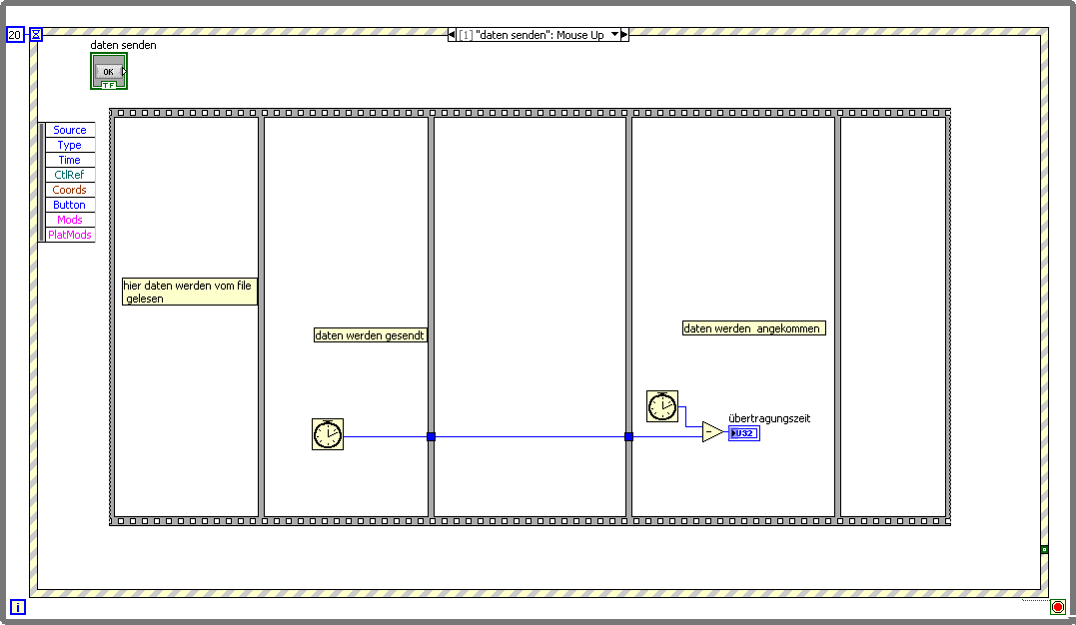1076x625 pixels.
Task: Select the Mods event data node
Action: [69, 221]
